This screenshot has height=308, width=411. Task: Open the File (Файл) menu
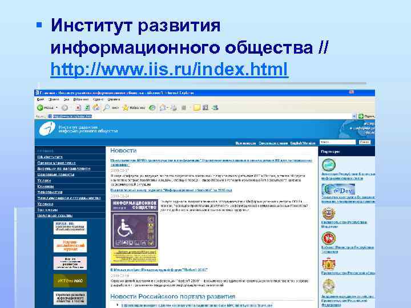(40, 99)
